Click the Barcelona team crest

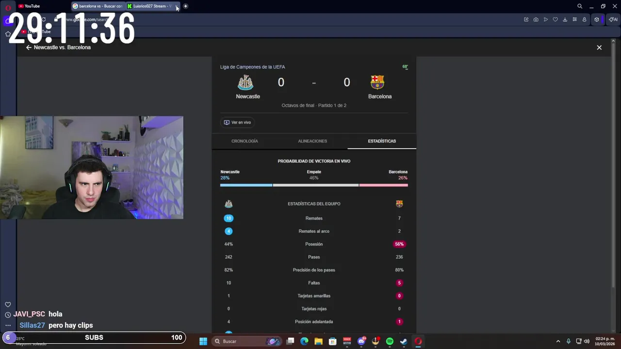point(377,82)
